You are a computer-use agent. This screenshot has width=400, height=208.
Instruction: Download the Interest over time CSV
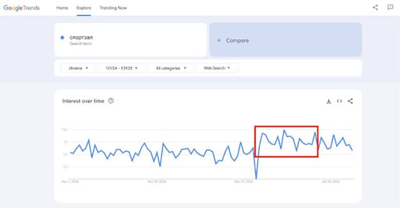329,101
